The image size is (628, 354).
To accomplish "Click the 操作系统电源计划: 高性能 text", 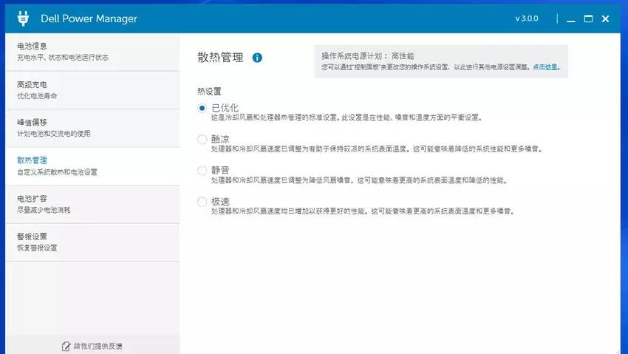I will 368,56.
